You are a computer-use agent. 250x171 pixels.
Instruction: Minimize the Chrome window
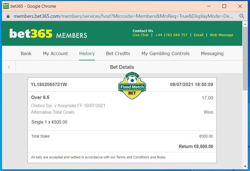(209, 6)
